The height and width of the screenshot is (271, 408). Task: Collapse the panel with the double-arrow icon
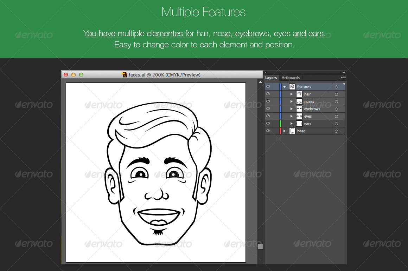coord(344,72)
